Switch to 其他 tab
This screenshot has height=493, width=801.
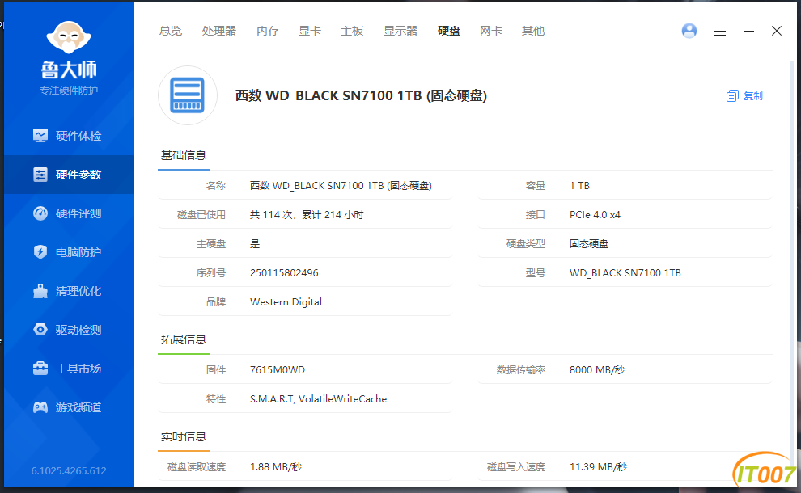(x=533, y=32)
